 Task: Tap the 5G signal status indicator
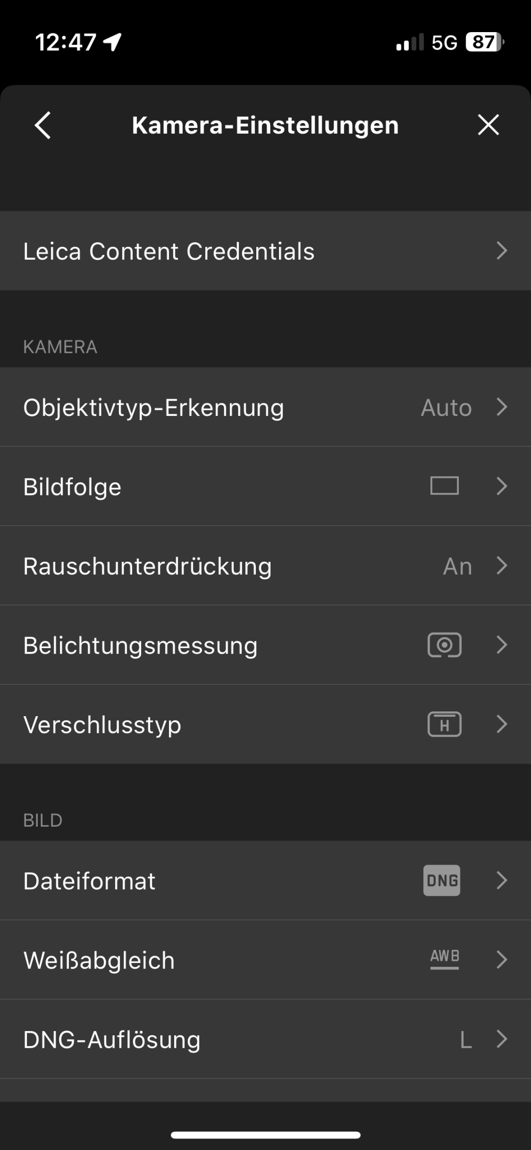[x=444, y=42]
